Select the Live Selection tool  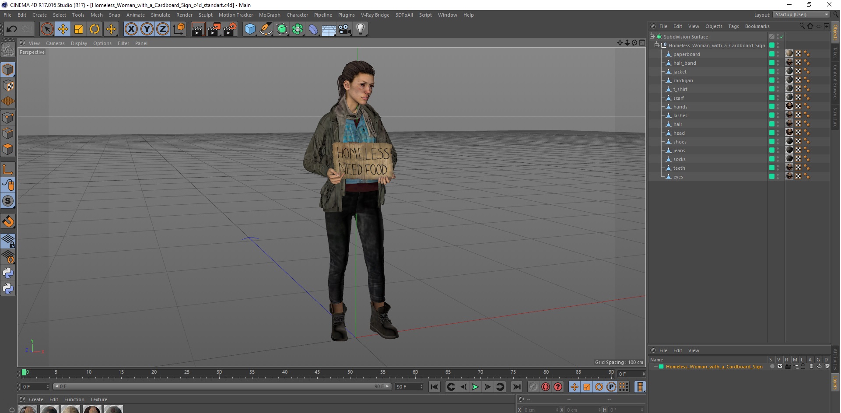pos(47,29)
